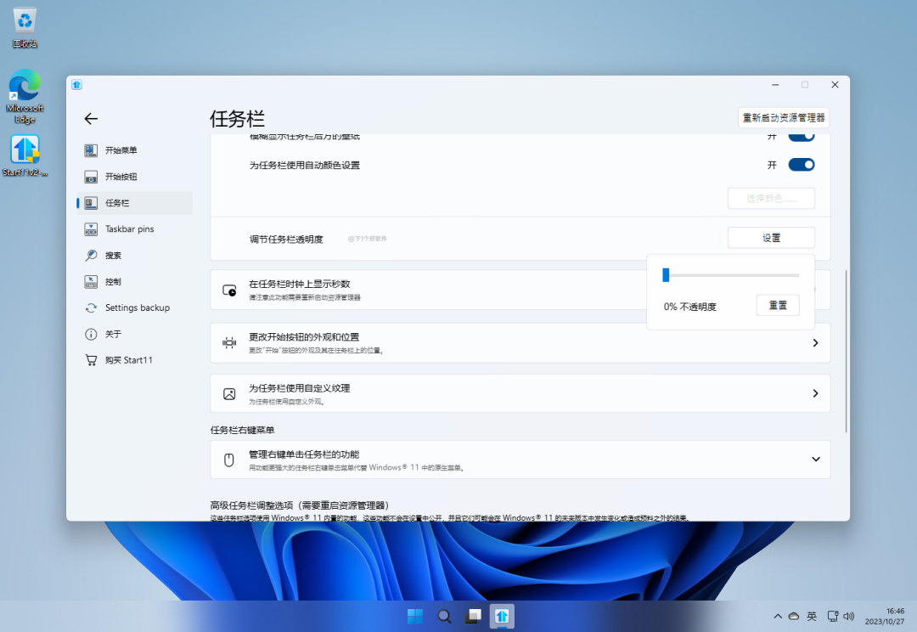Open the clock showing 16:46
This screenshot has width=917, height=632.
pos(884,616)
